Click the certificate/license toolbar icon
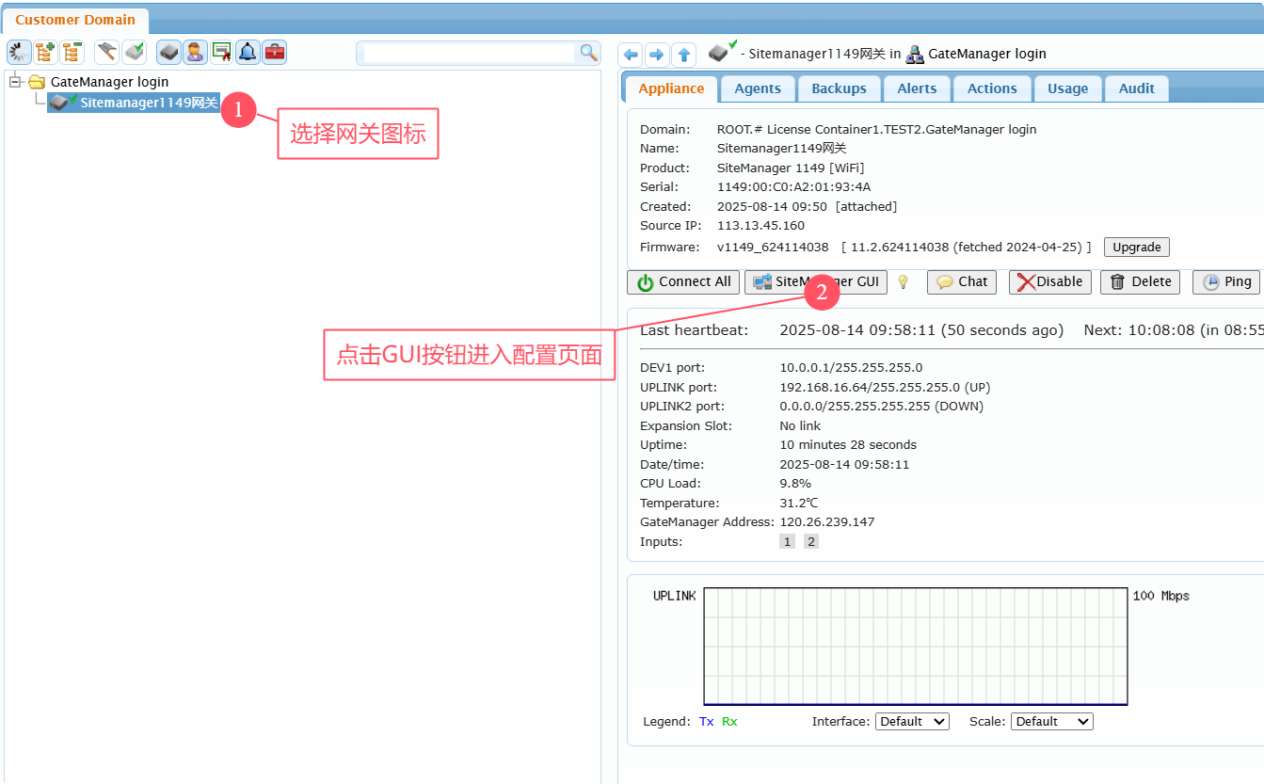Screen dimensions: 1264x784 (221, 52)
